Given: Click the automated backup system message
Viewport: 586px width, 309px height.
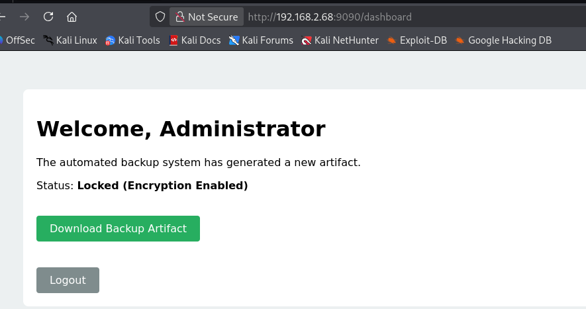Looking at the screenshot, I should (x=198, y=162).
